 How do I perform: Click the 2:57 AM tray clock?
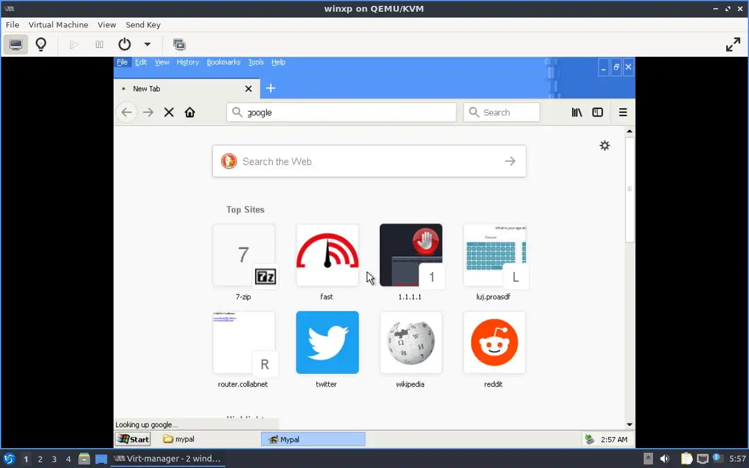pos(614,439)
